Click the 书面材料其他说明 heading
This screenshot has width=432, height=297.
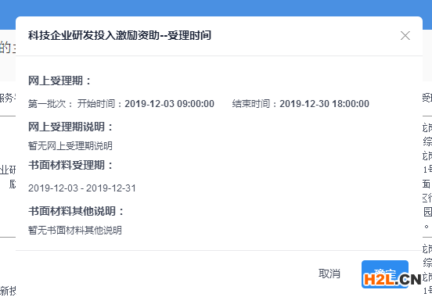tap(76, 211)
